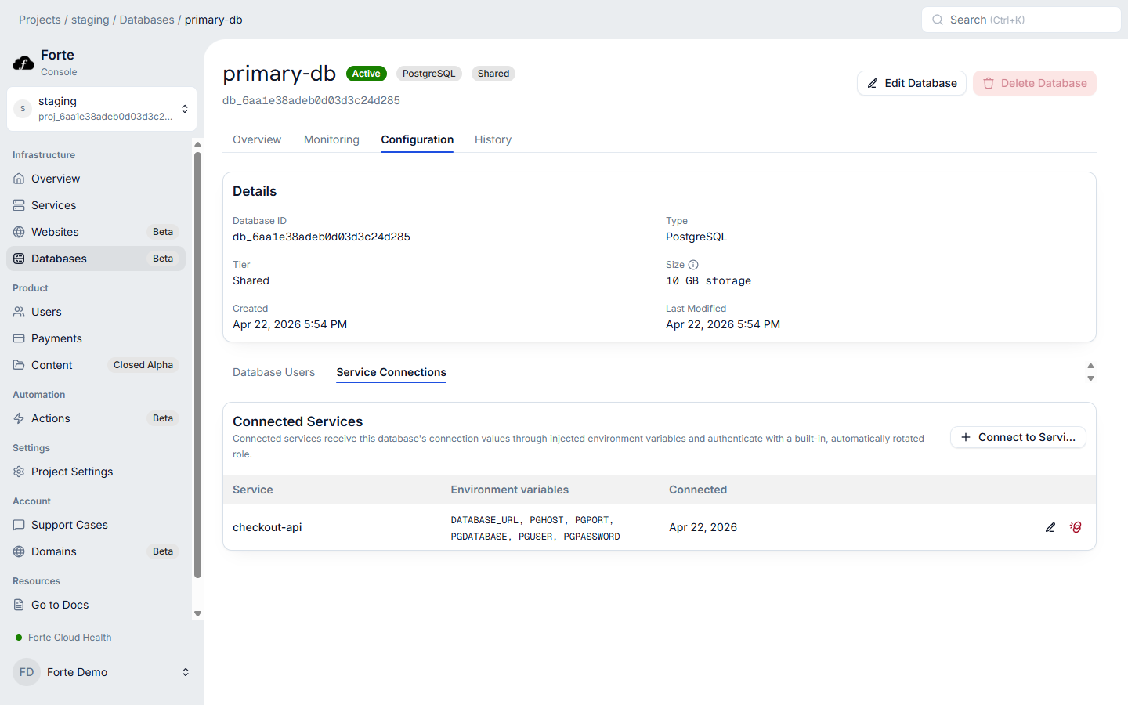Click the down arrow beside Service Connections
Screen dimensions: 1128x705
pyautogui.click(x=1090, y=378)
